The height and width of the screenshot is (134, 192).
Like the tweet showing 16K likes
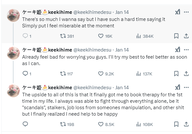[101, 36]
